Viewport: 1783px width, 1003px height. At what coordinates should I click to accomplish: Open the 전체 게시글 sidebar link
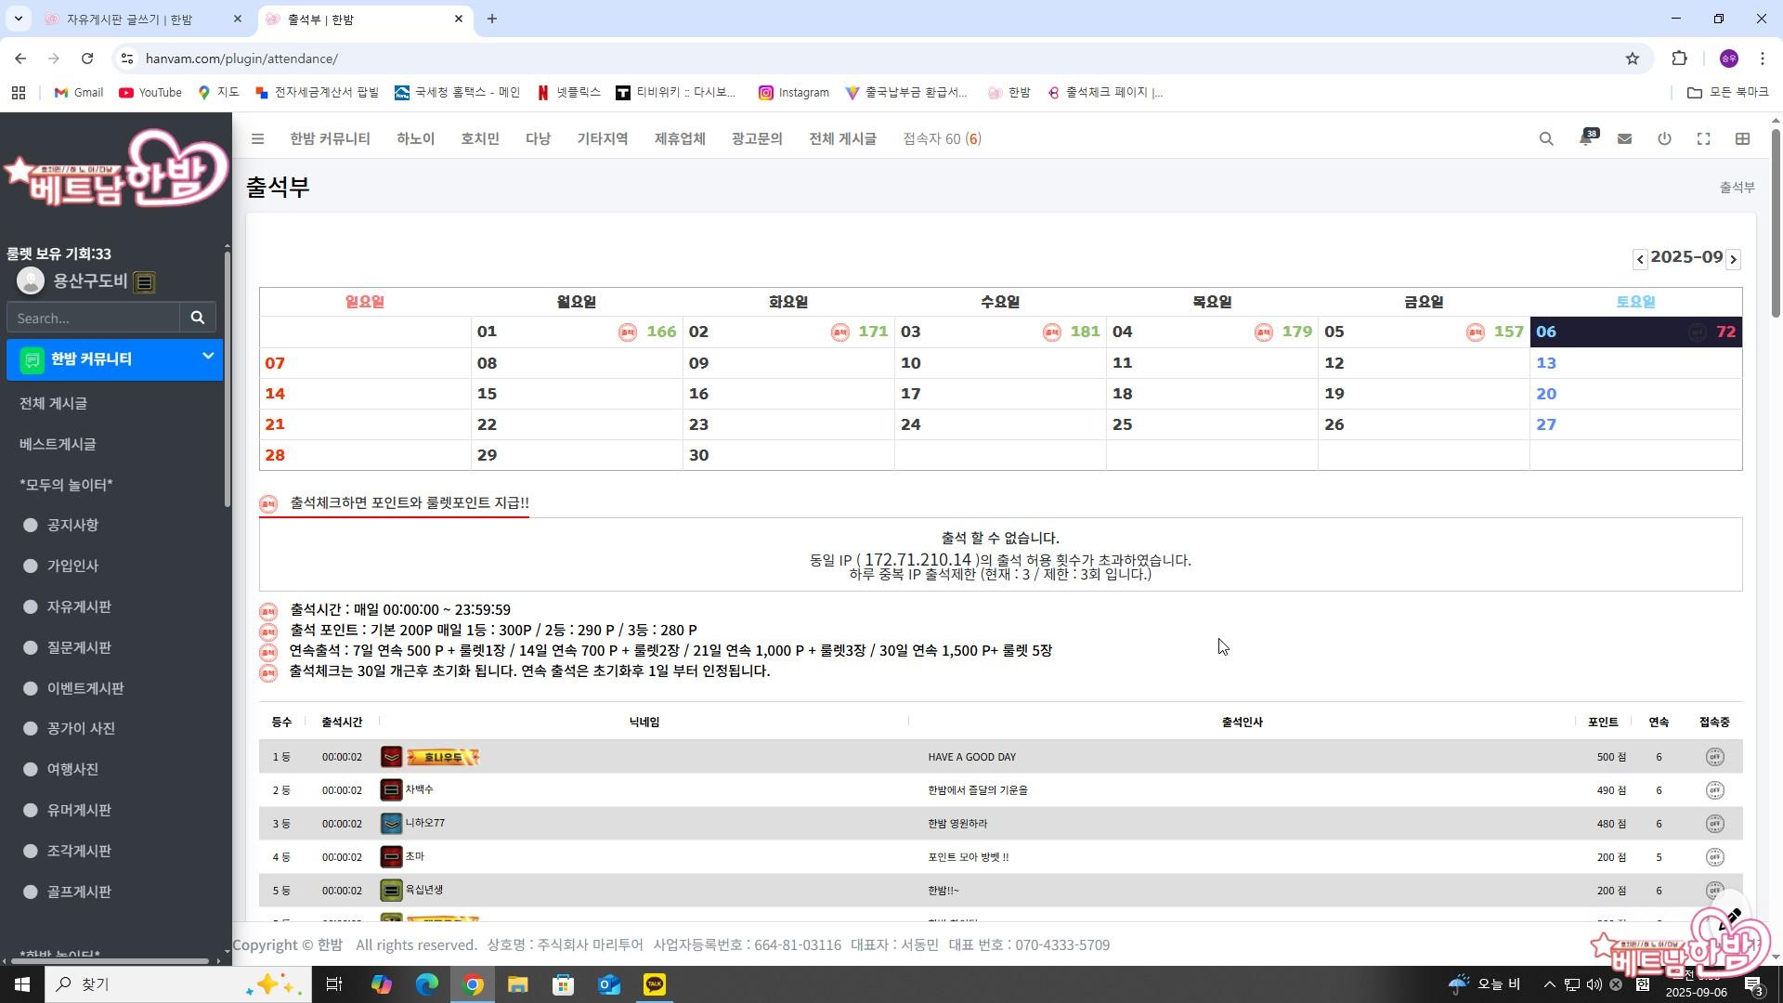tap(53, 404)
